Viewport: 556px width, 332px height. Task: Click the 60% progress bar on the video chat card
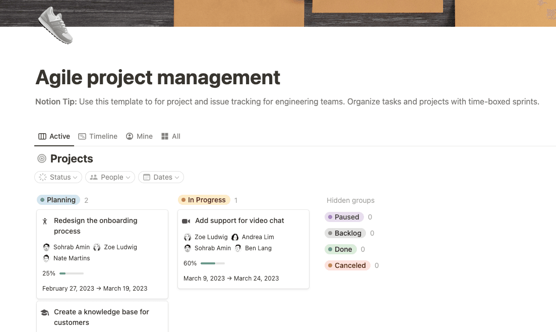click(212, 263)
